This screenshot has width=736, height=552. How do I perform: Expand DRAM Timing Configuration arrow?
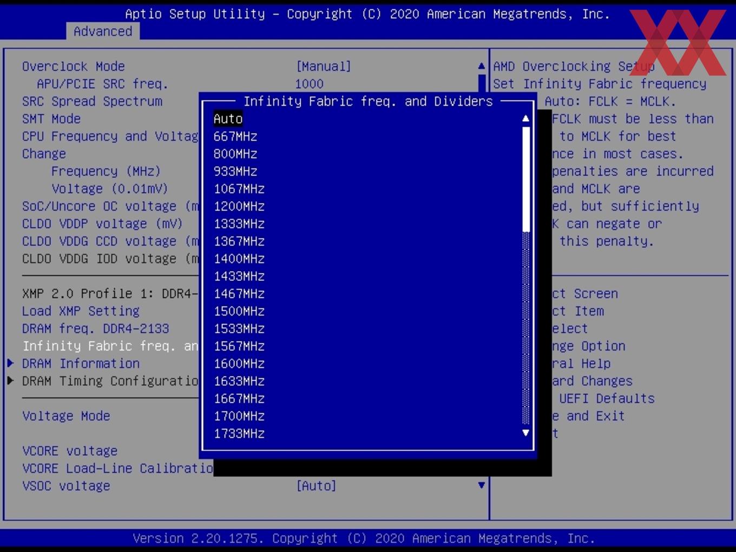coord(10,380)
